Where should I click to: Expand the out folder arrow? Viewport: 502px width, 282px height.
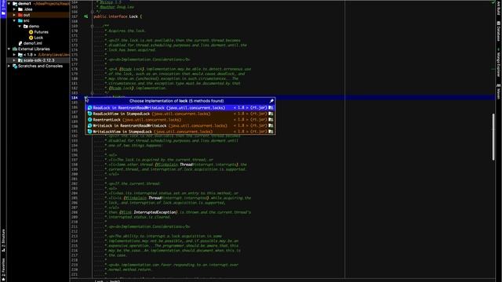click(x=14, y=15)
